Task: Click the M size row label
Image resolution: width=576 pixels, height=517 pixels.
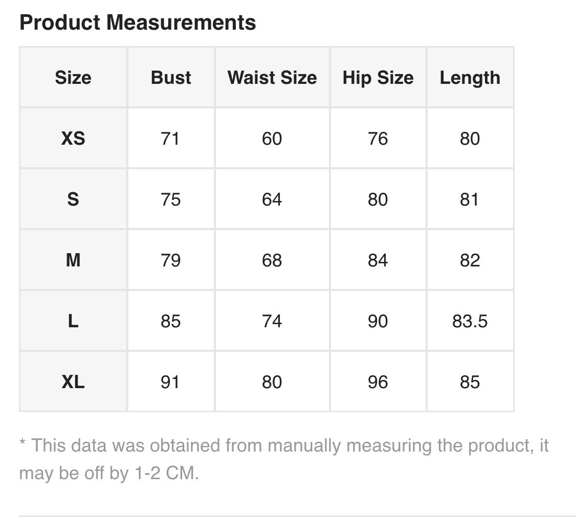Action: [x=73, y=260]
